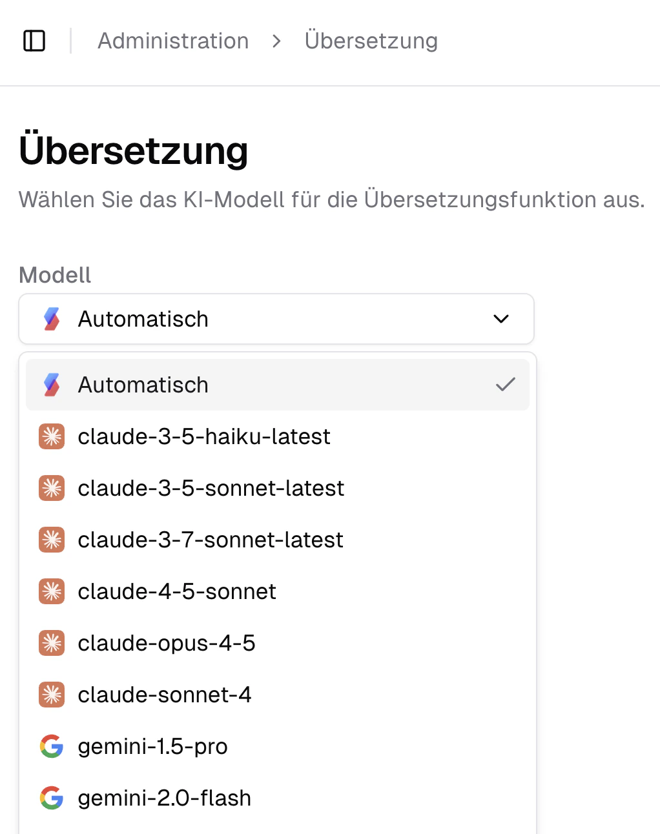Open the Administration breadcrumb
This screenshot has width=660, height=834.
pos(173,40)
